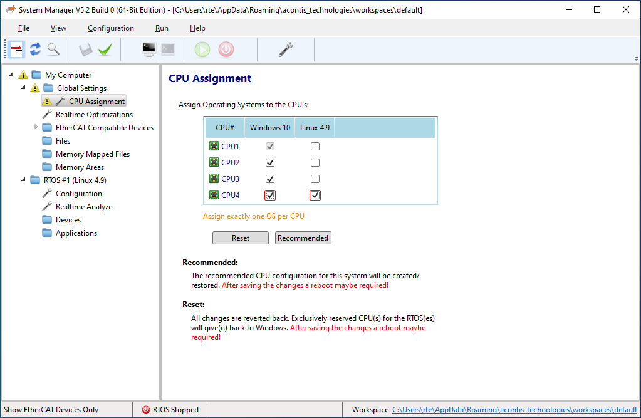This screenshot has width=641, height=418.
Task: Click the monitor console icon in the toolbar
Action: (148, 50)
